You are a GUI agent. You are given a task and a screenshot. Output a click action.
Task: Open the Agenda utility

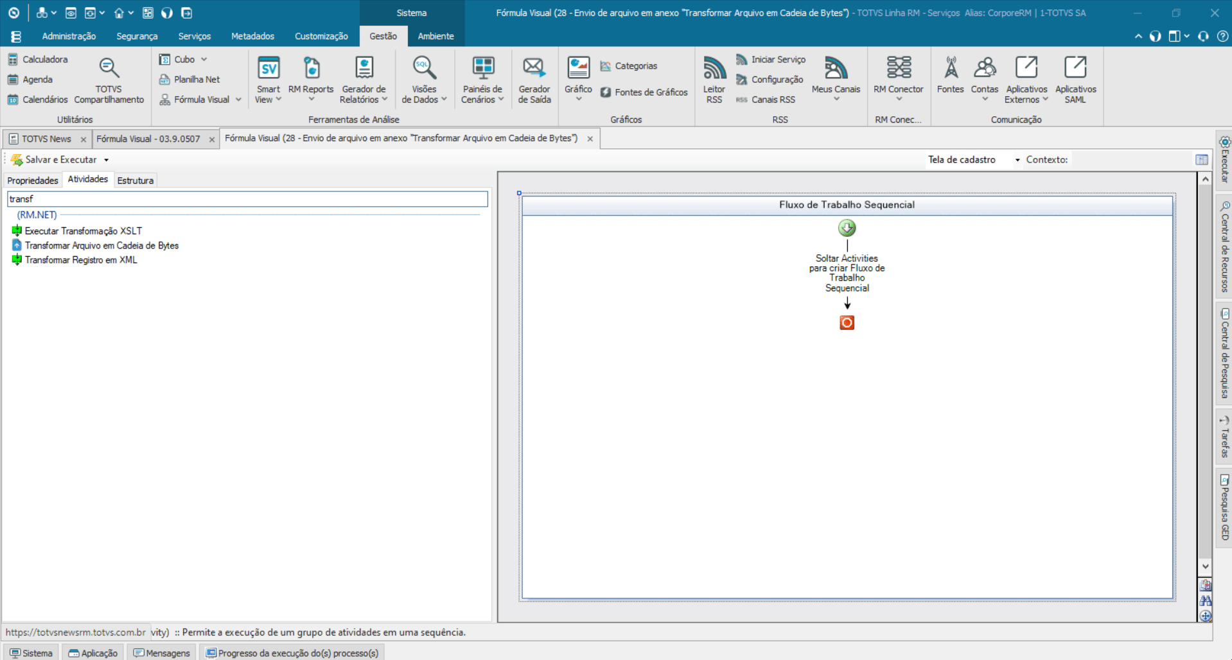(x=30, y=80)
